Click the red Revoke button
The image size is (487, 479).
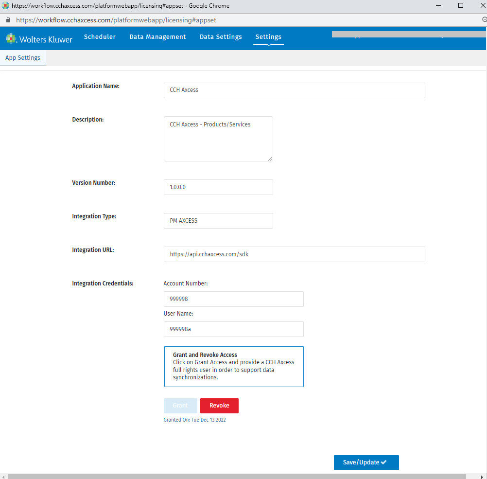[x=219, y=406]
